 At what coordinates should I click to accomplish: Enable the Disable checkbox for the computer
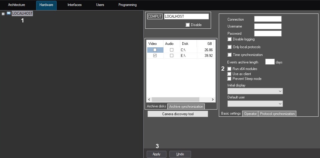pos(188,25)
